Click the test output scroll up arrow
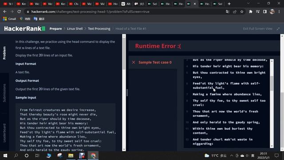 point(272,61)
